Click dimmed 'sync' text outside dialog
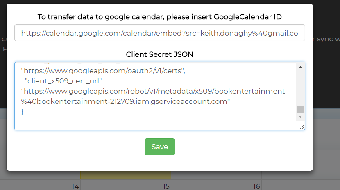The height and width of the screenshot is (190, 340). (x=325, y=39)
